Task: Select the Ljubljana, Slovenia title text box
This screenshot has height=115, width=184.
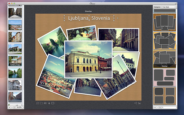Action: click(x=89, y=18)
